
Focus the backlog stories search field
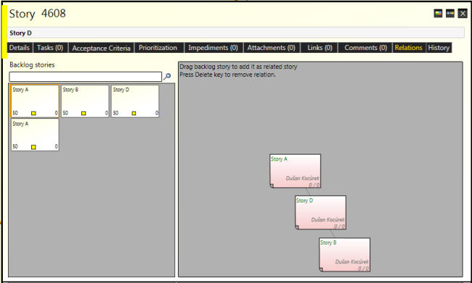pyautogui.click(x=86, y=77)
